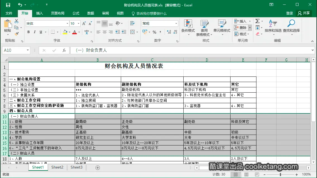317x178 pixels.
Task: Open Cell Styles (单元格样式)
Action: pos(222,28)
